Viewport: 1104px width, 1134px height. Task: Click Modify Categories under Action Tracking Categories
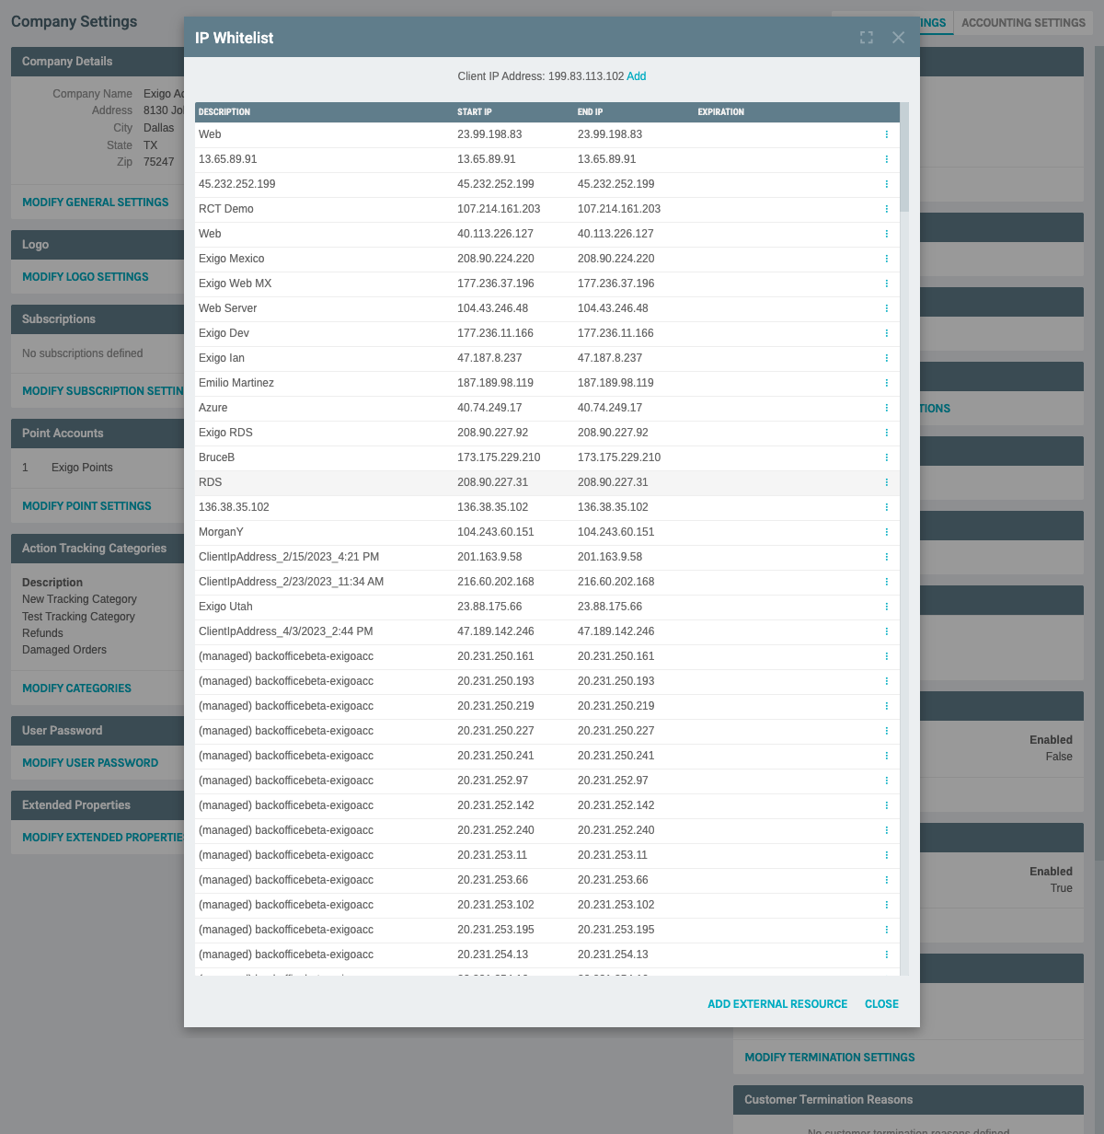click(x=76, y=688)
